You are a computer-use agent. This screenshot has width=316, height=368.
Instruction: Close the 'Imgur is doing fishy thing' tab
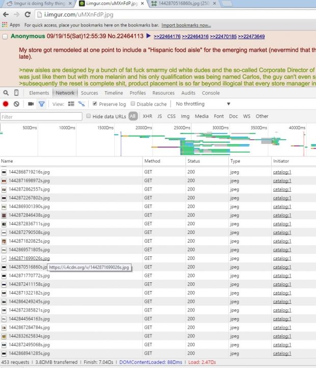pyautogui.click(x=70, y=4)
